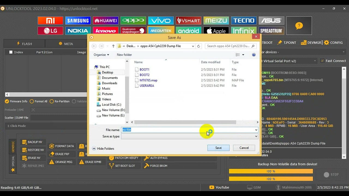Open the view options dropdown arrow
The height and width of the screenshot is (196, 349).
pos(243,55)
